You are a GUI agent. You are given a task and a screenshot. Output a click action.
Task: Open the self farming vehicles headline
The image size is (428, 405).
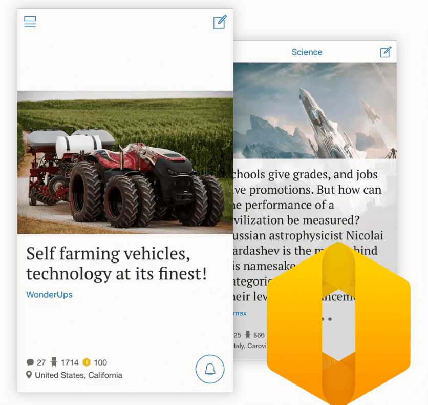pos(117,264)
